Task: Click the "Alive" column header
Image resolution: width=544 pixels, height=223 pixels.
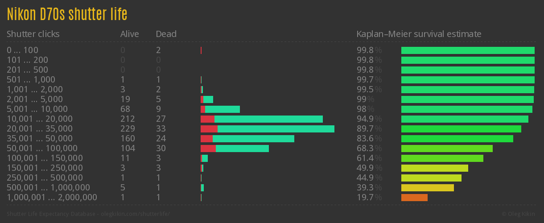Action: pos(129,34)
